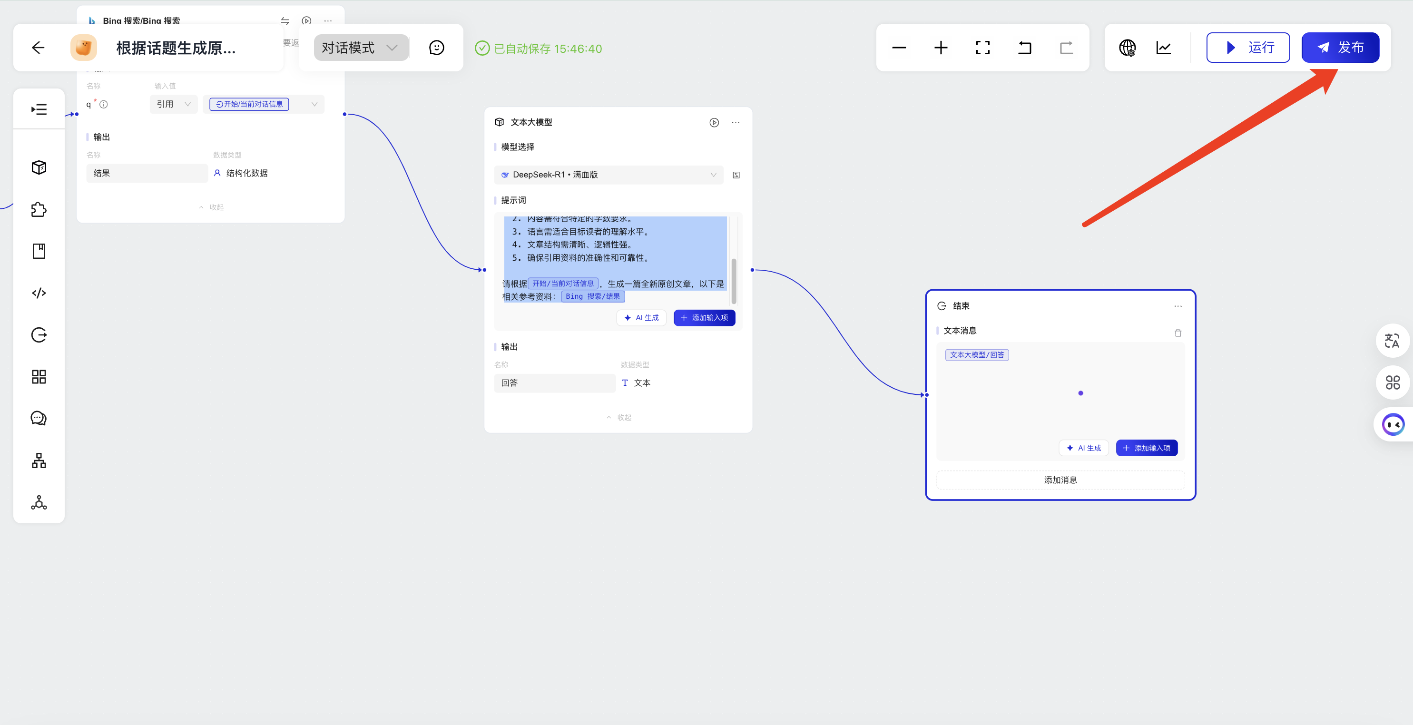Open the 引用 input type dropdown

pyautogui.click(x=173, y=104)
